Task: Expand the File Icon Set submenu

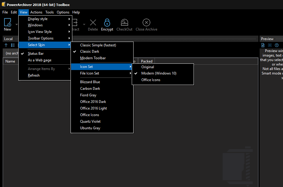Action: pos(102,73)
